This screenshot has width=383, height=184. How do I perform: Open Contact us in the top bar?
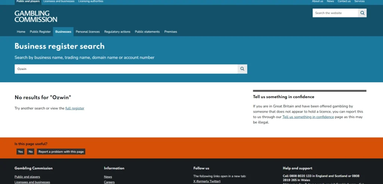click(344, 1)
